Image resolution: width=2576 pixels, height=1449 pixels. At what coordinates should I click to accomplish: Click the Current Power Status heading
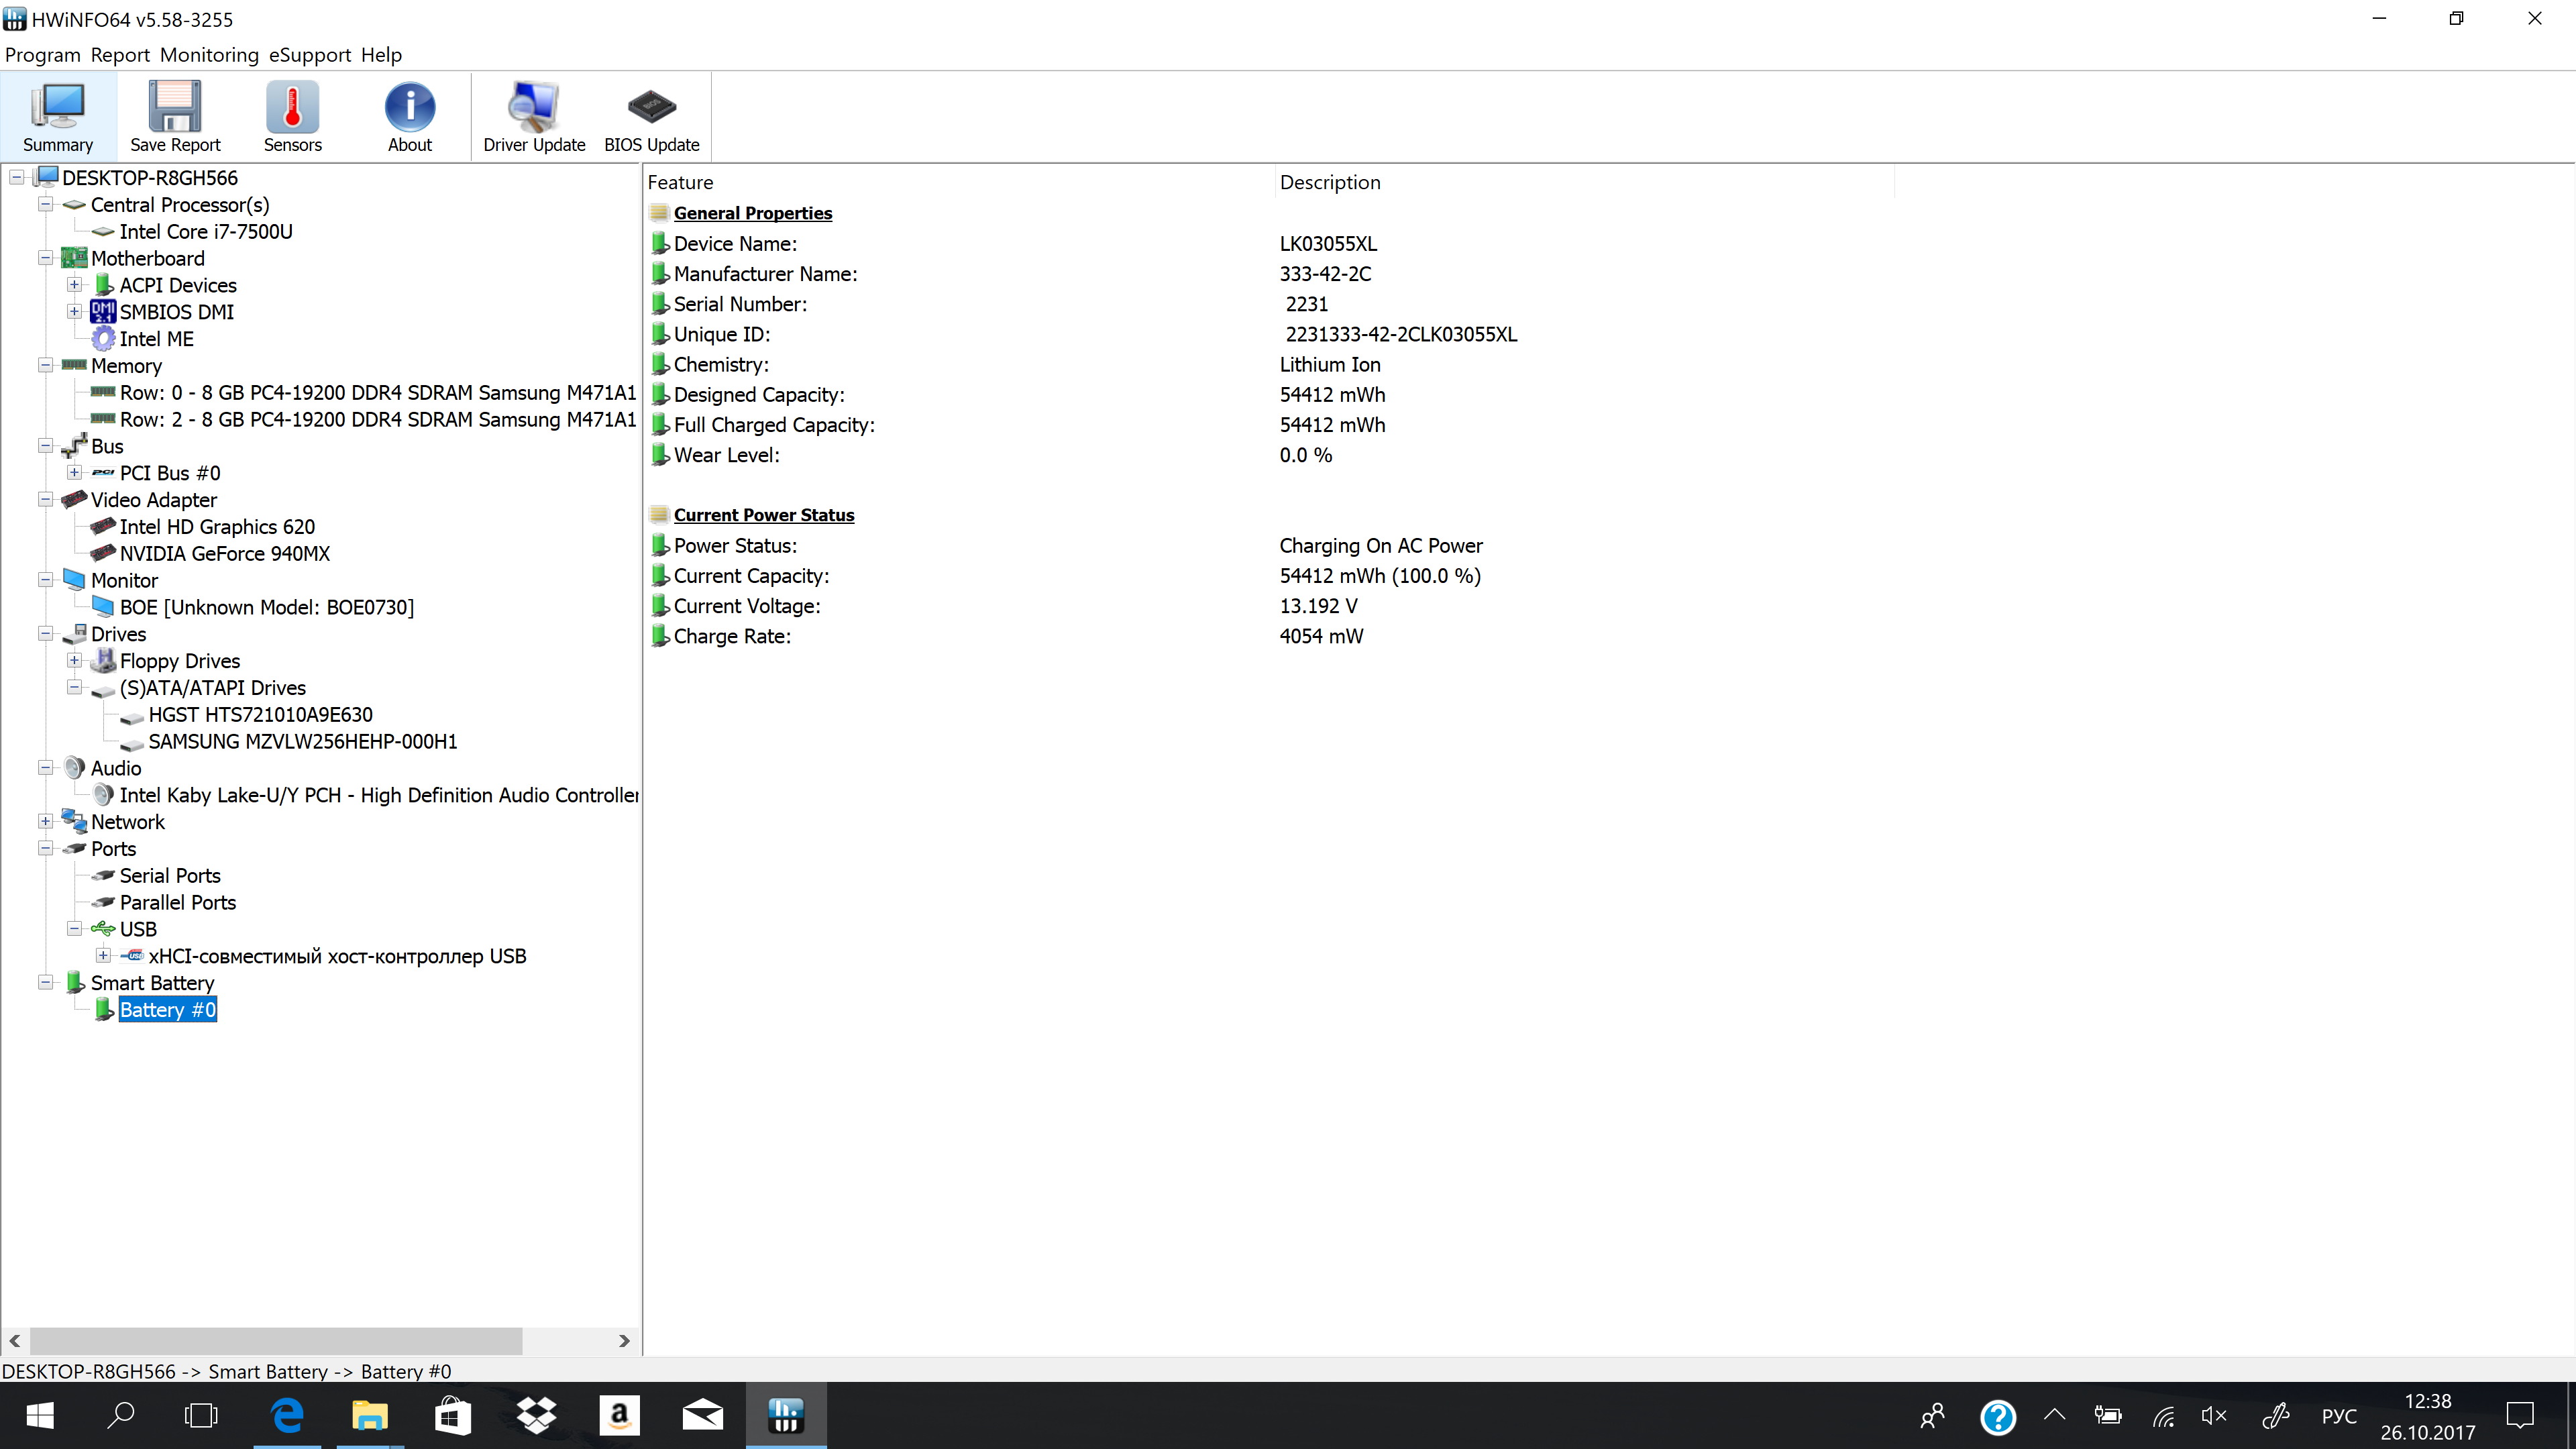(x=764, y=515)
